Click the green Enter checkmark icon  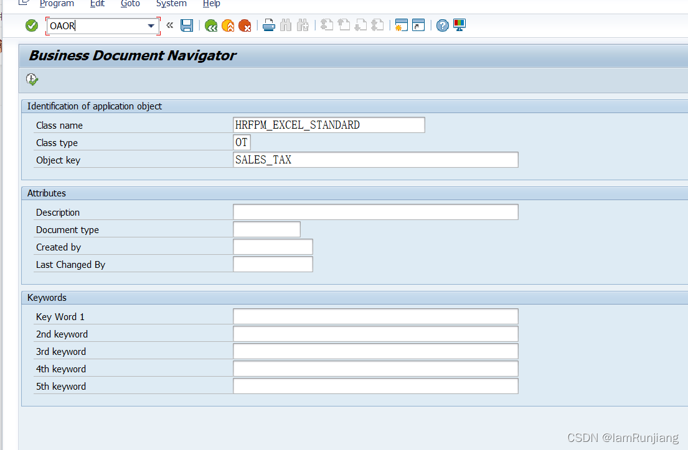point(32,26)
